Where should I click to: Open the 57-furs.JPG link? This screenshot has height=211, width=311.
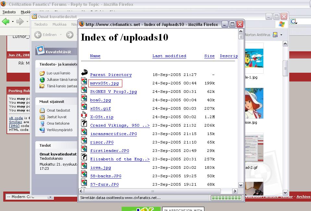(x=104, y=184)
